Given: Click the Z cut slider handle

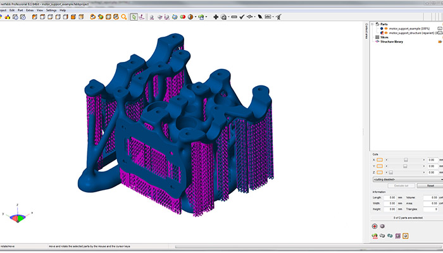Looking at the screenshot, I should [x=391, y=172].
